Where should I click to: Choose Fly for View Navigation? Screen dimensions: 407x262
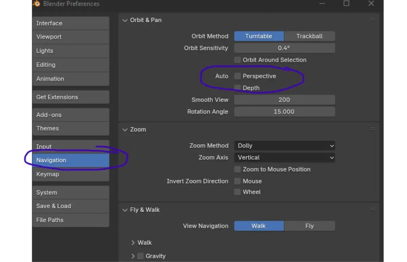point(309,226)
